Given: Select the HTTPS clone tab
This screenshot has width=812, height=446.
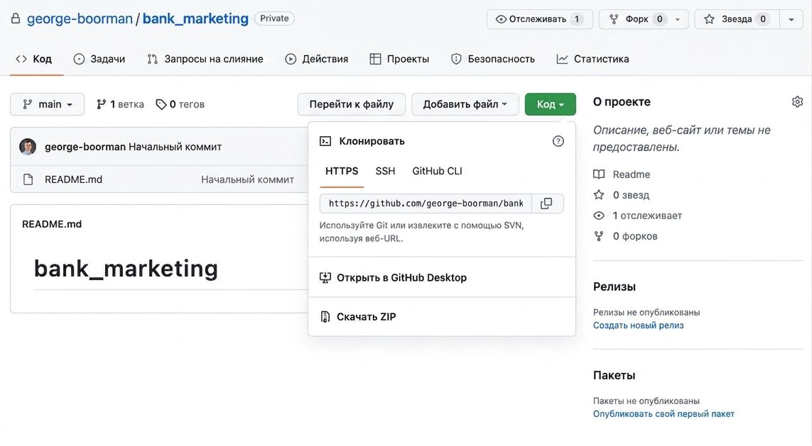Looking at the screenshot, I should pos(342,171).
